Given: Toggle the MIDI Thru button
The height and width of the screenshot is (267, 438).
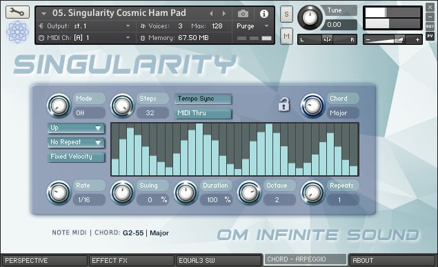Looking at the screenshot, I should tap(203, 113).
